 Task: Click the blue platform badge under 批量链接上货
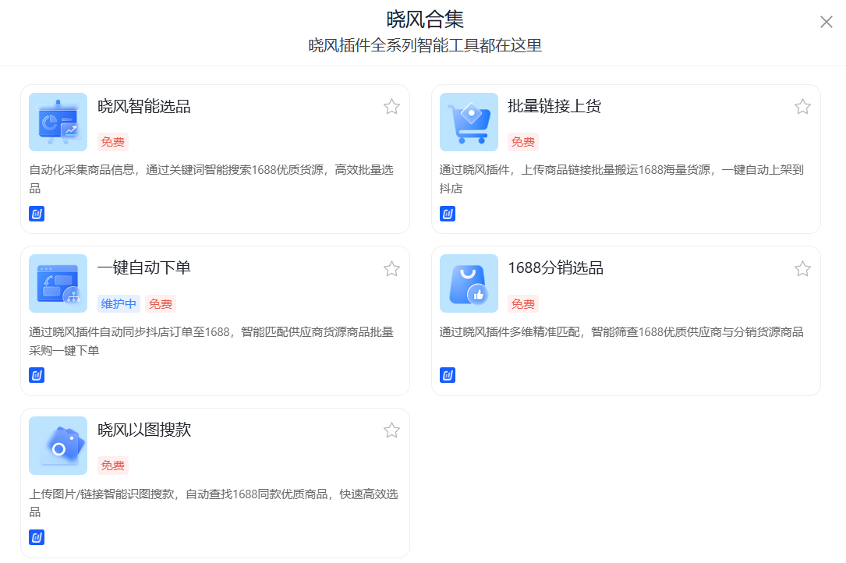point(448,214)
